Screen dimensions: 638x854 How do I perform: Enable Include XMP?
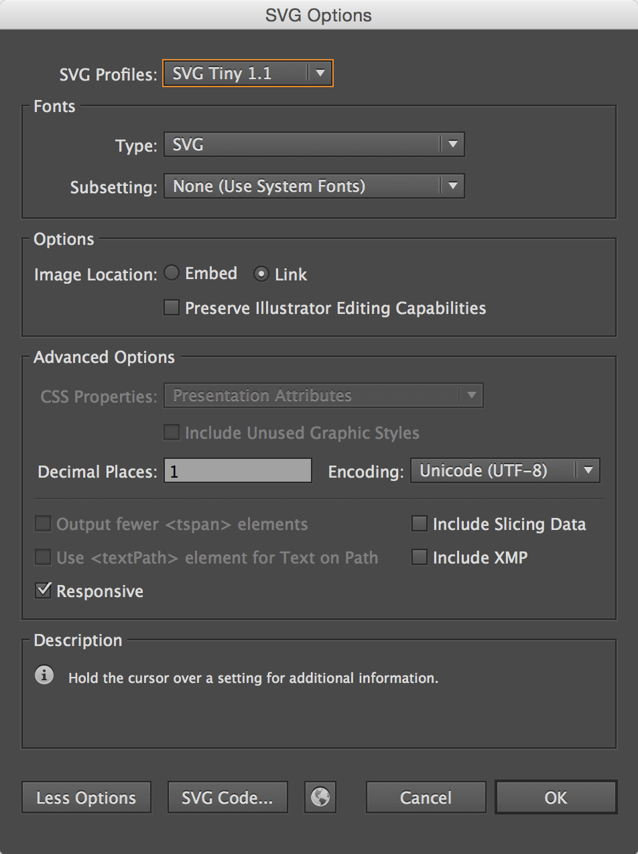coord(420,557)
